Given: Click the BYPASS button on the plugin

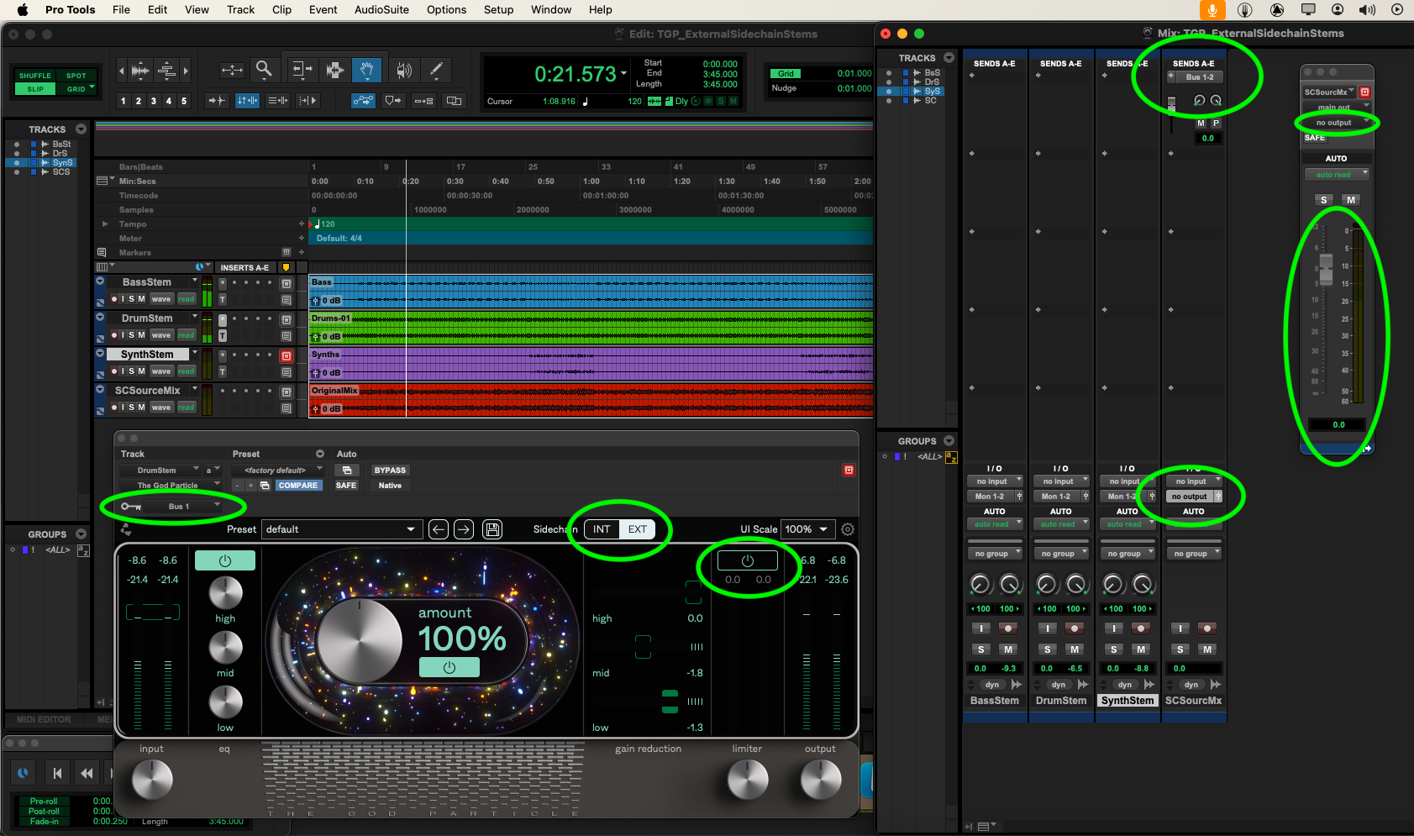Looking at the screenshot, I should (x=390, y=470).
